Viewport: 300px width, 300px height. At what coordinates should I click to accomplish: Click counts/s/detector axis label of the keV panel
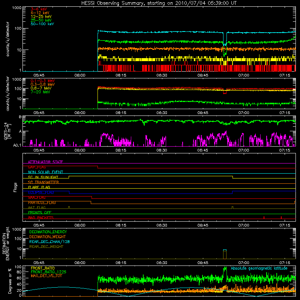[7, 39]
